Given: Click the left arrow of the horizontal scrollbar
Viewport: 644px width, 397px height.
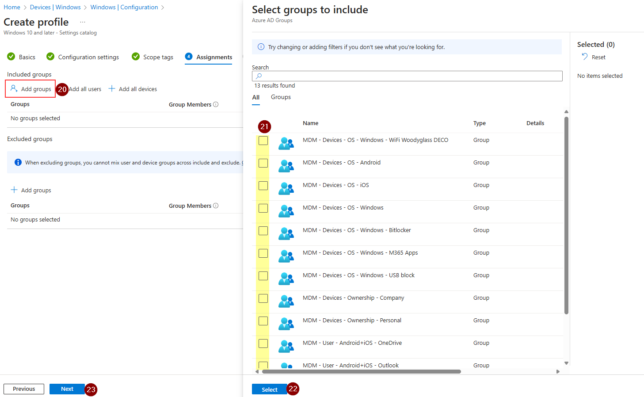Looking at the screenshot, I should point(257,371).
